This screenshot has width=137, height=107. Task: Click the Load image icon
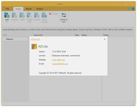22,15
